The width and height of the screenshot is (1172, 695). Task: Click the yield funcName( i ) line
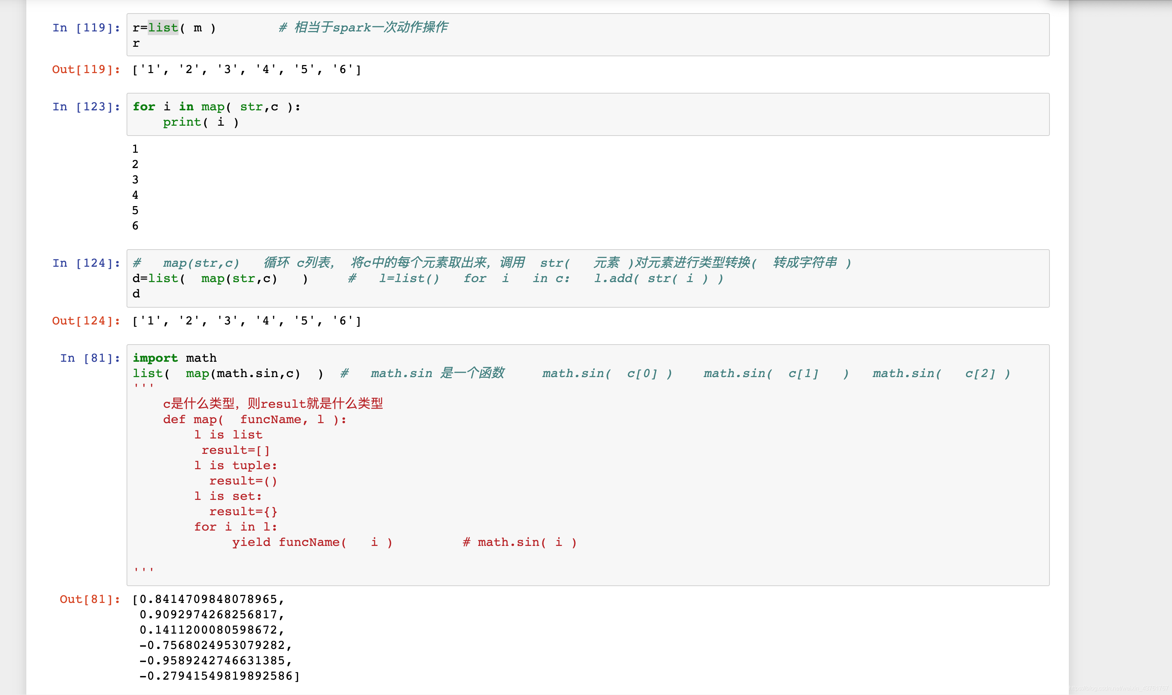(x=312, y=542)
